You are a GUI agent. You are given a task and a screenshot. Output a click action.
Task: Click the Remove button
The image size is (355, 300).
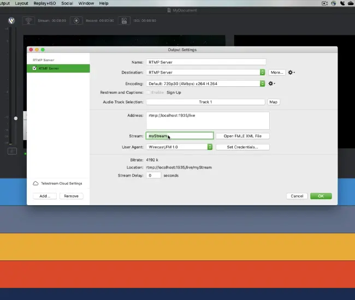coord(72,196)
